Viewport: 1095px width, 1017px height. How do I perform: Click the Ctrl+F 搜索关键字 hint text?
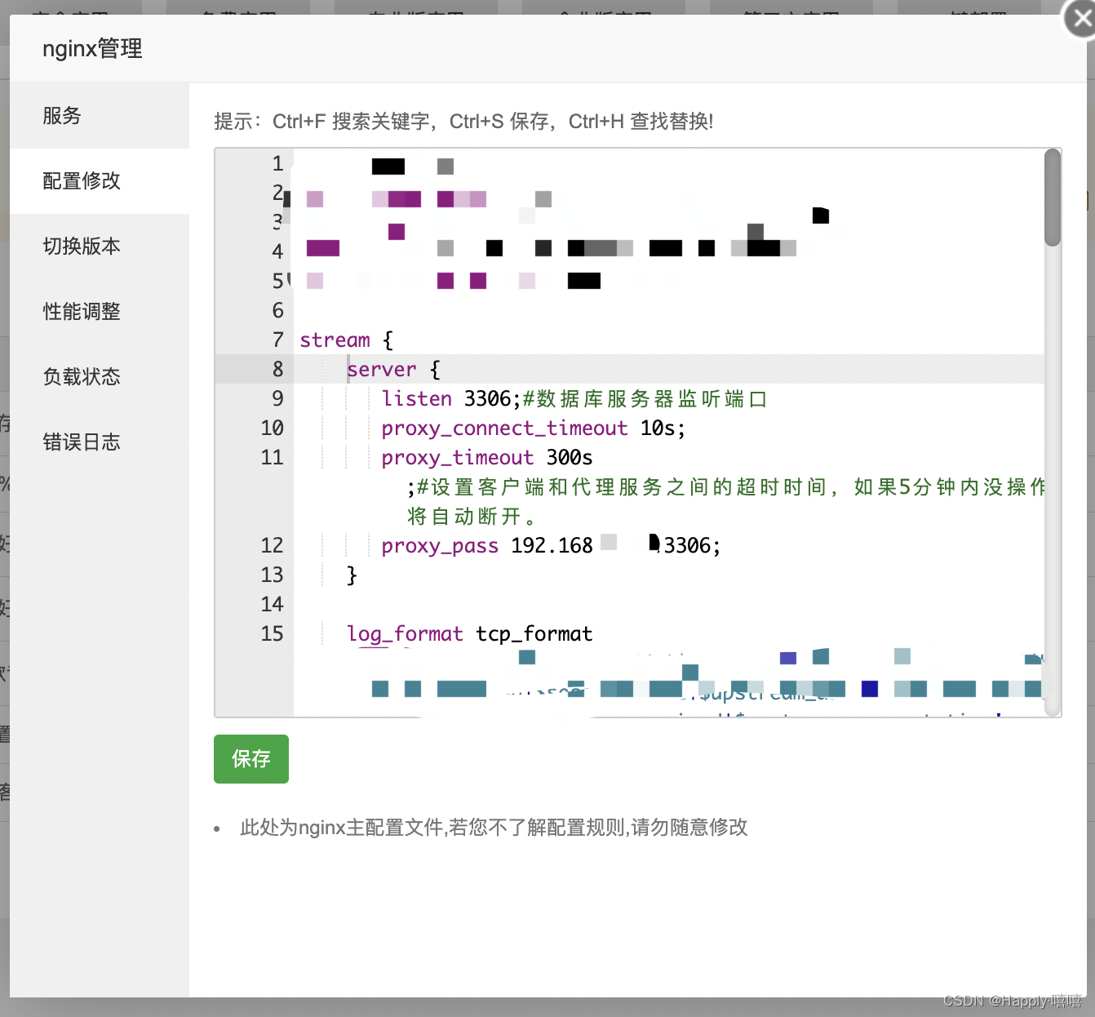pos(352,122)
